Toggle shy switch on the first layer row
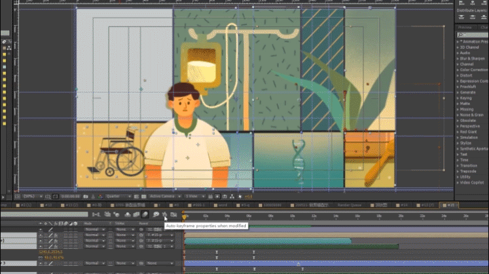The height and width of the screenshot is (274, 489). pos(41,229)
